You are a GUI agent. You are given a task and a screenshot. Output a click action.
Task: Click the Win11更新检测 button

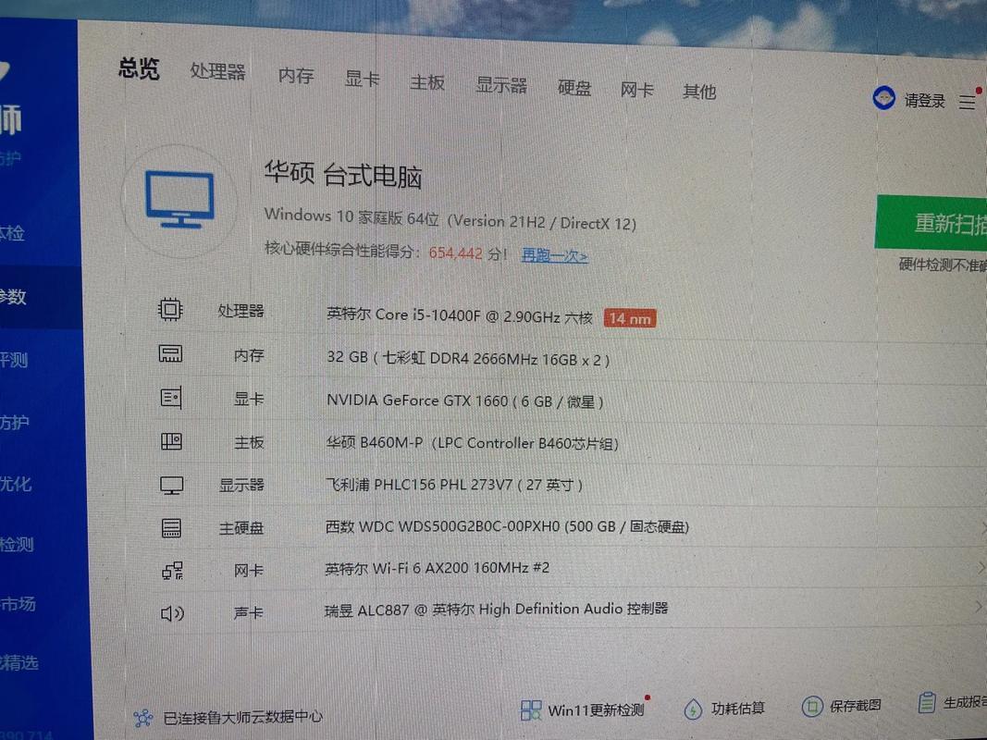(x=595, y=709)
